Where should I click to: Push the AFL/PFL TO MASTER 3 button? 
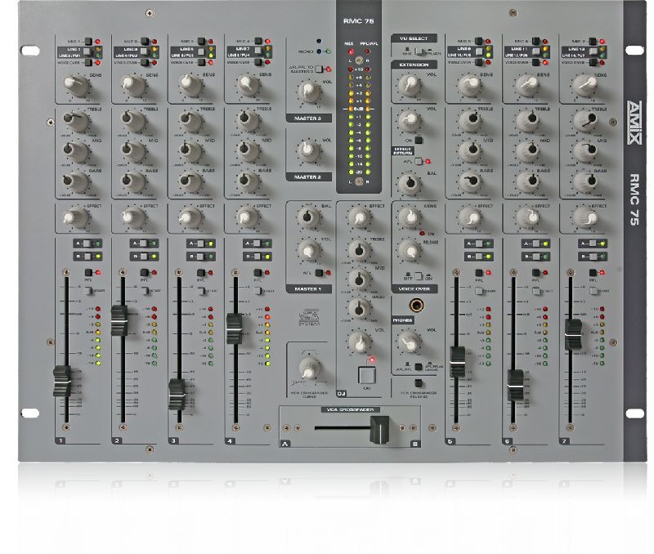click(x=319, y=69)
